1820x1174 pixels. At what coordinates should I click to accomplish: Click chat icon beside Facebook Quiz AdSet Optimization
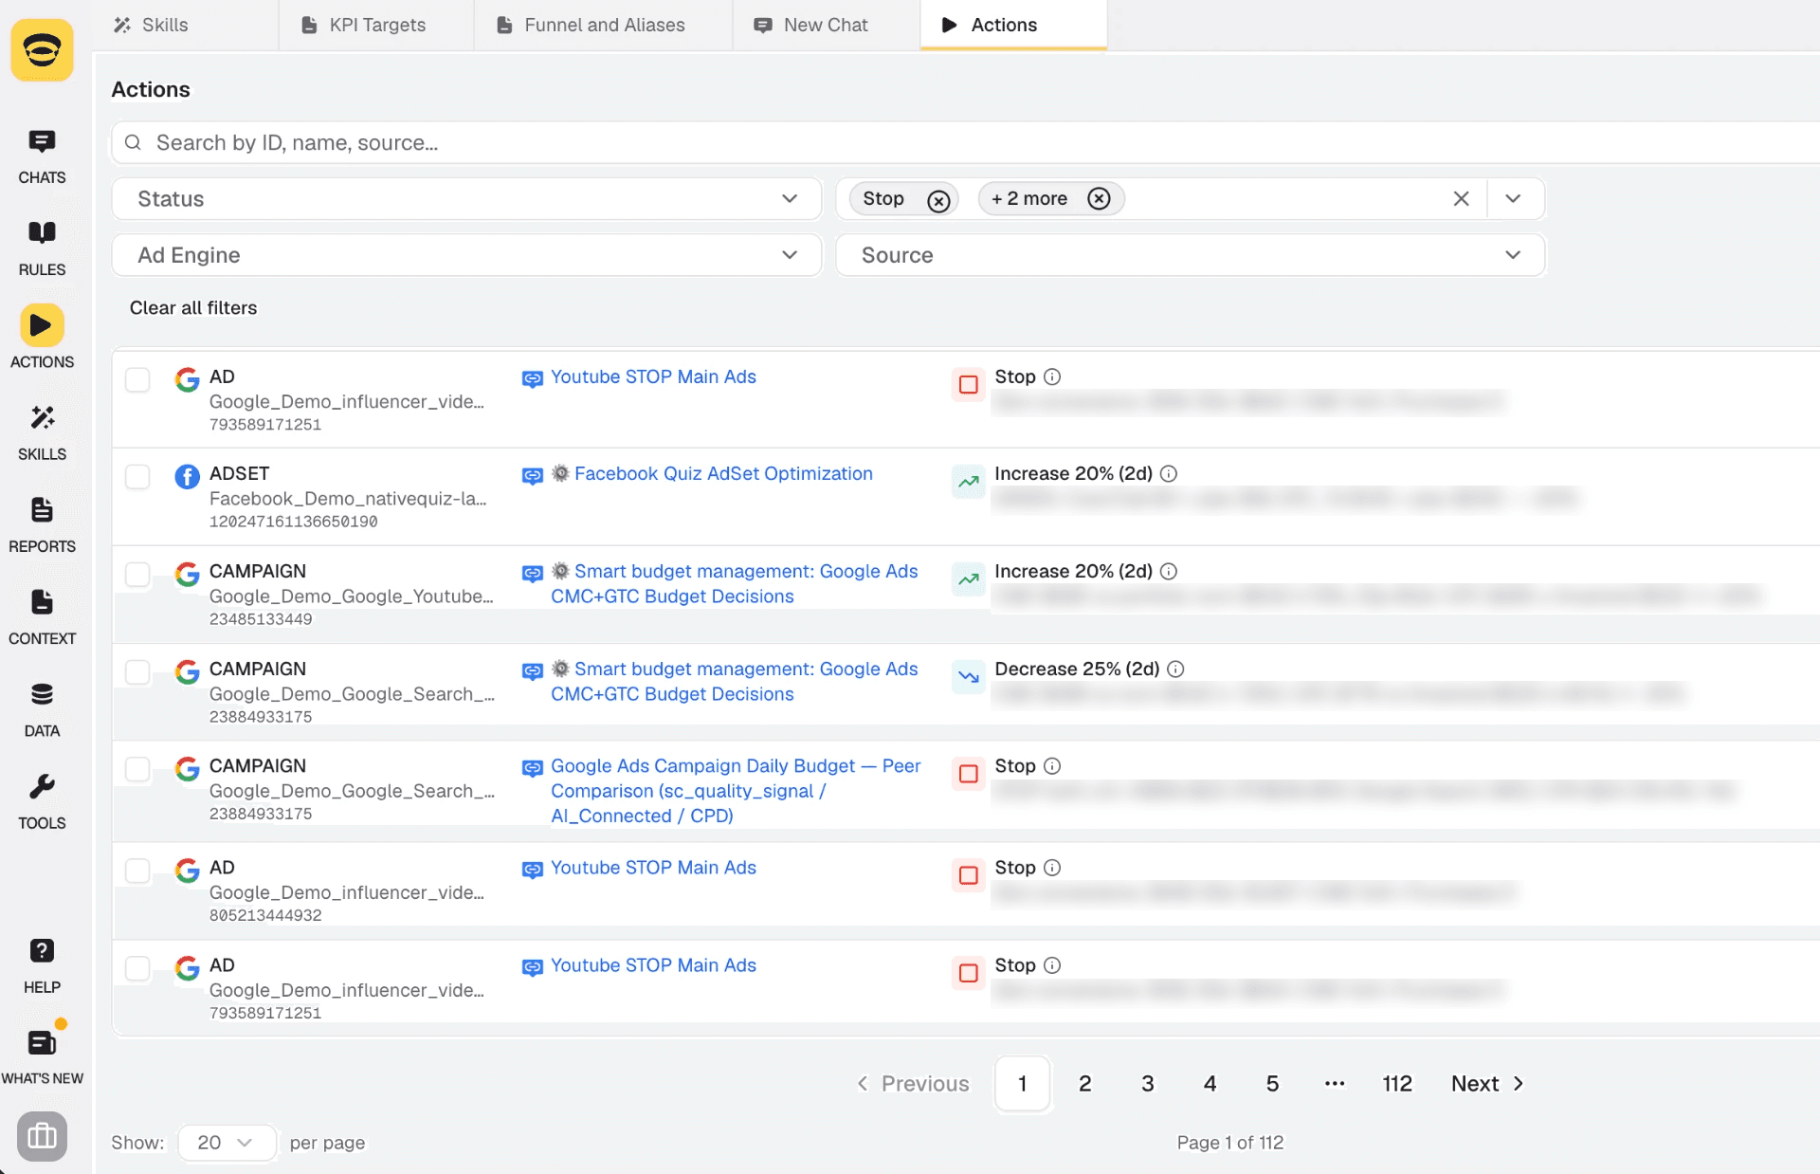[x=533, y=475]
